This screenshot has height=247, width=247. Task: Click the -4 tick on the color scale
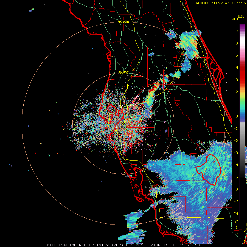(x=236, y=165)
